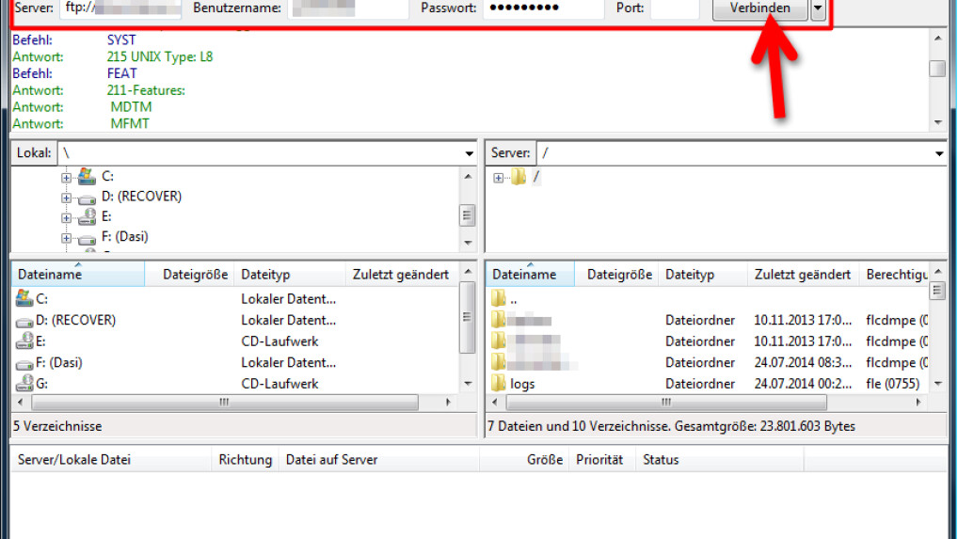Sort server list by Berechtigungen column
The height and width of the screenshot is (539, 958).
(x=894, y=275)
